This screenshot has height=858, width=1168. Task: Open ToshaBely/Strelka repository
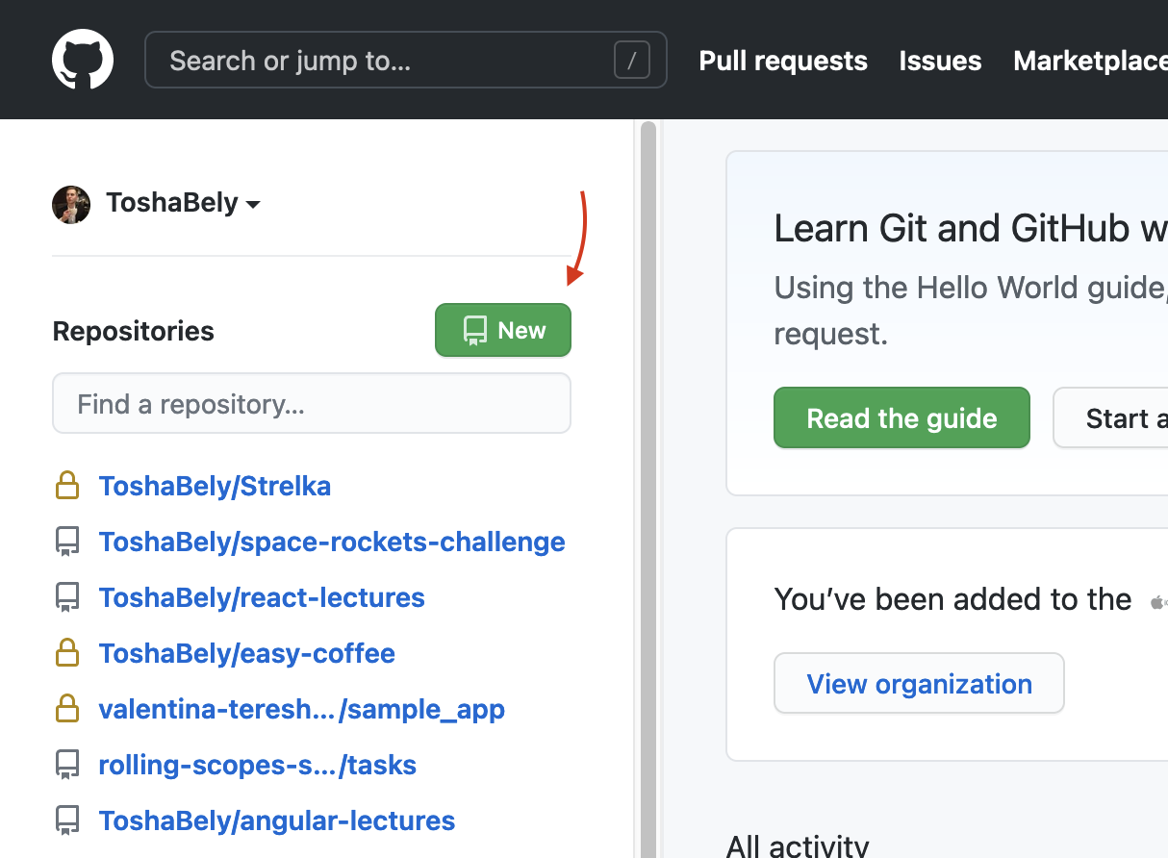(215, 486)
